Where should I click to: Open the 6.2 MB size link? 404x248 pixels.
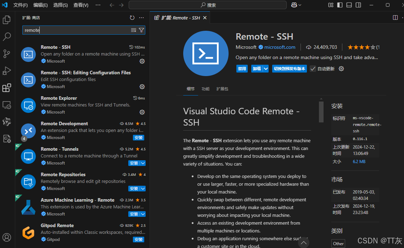point(359,162)
